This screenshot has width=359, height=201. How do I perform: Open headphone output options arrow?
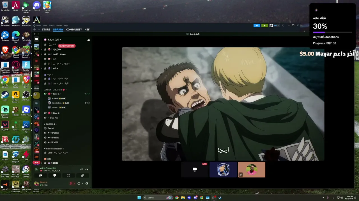(82, 183)
